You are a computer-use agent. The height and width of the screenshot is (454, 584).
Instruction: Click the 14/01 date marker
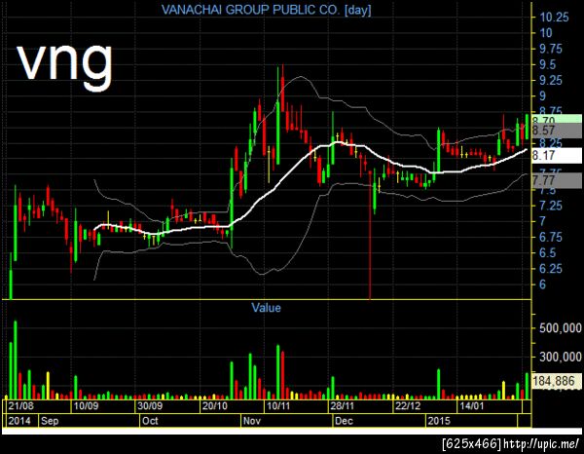[x=471, y=406]
